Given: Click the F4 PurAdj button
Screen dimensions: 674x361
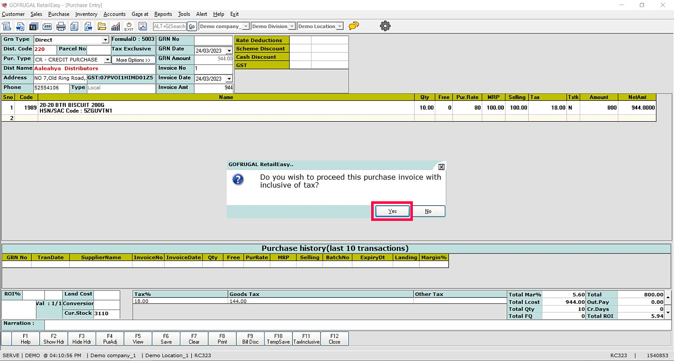Looking at the screenshot, I should click(110, 339).
